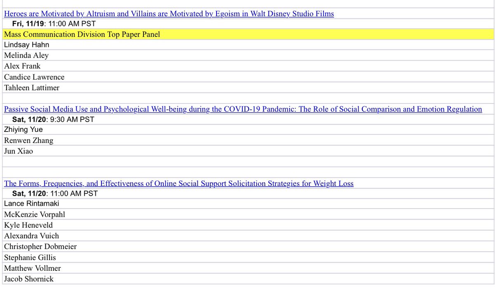Select the Christopher Dobmeier cell
This screenshot has height=305, width=495.
(x=248, y=246)
